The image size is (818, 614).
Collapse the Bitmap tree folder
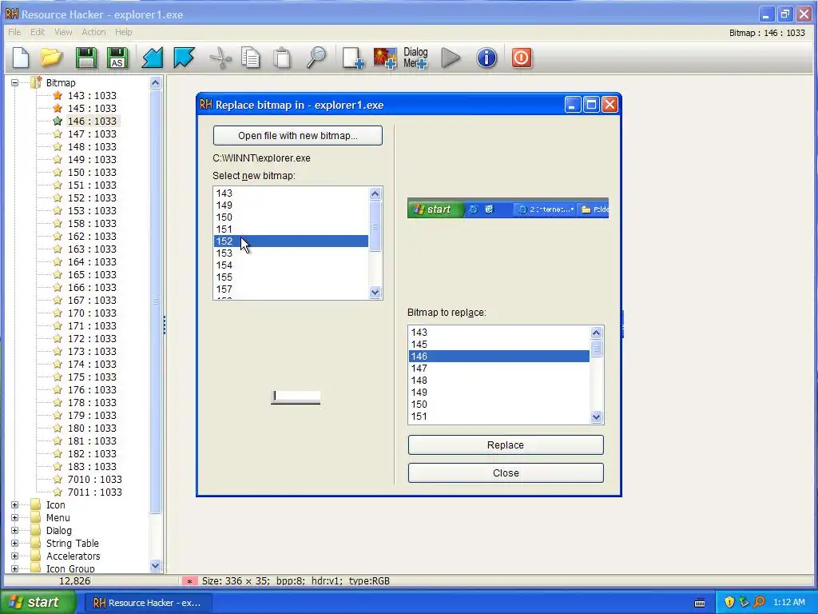click(x=14, y=82)
